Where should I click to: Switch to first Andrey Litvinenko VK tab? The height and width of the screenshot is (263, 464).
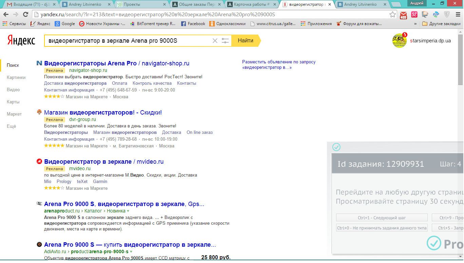tap(86, 4)
